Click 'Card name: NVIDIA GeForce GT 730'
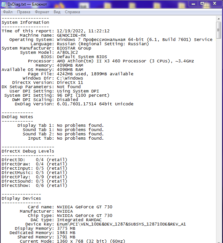Image resolution: width=223 pixels, height=243 pixels. pyautogui.click(x=70, y=207)
